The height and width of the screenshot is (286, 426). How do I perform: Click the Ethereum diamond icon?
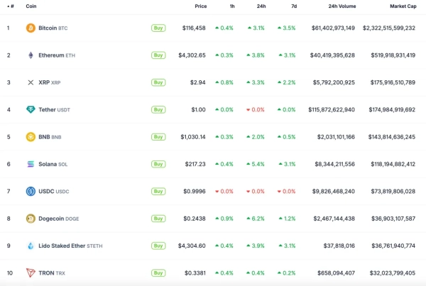(31, 55)
